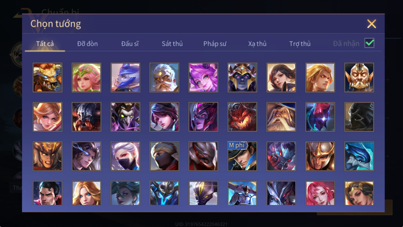
Task: Filter heroes by 'Xạ thủ'
Action: pos(257,44)
